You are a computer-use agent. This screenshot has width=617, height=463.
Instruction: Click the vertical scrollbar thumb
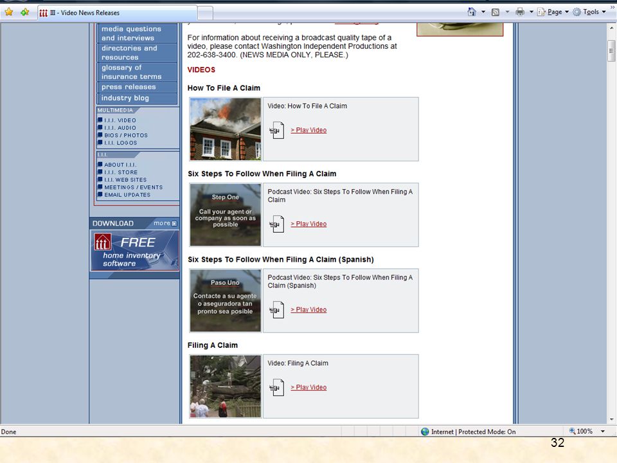611,51
